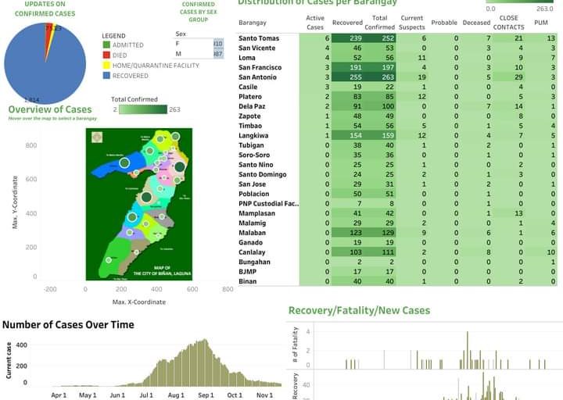Image resolution: width=563 pixels, height=400 pixels.
Task: Click the Total Confirmed green gradient bar
Action: [x=144, y=110]
